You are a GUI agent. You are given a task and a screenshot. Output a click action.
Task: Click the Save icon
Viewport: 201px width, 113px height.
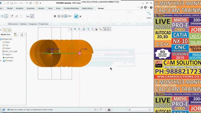12,3
